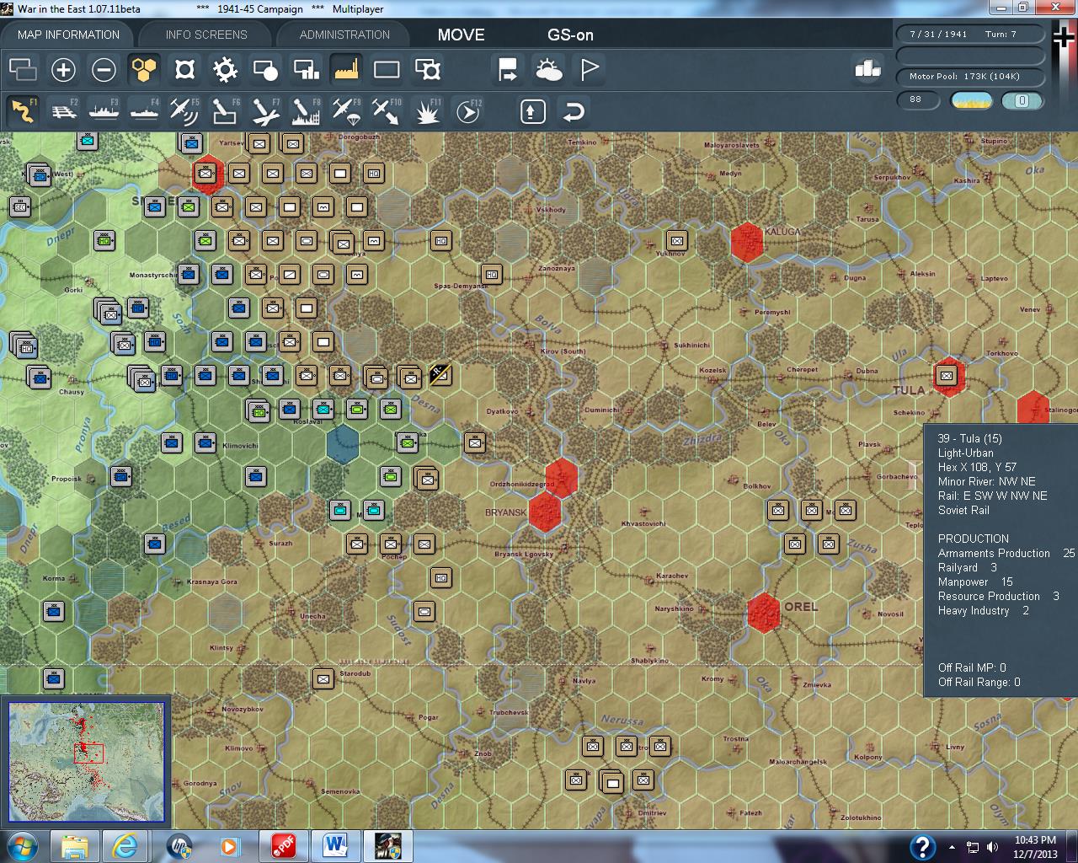Click the Manpower 15 line
Image resolution: width=1078 pixels, height=863 pixels.
point(975,582)
